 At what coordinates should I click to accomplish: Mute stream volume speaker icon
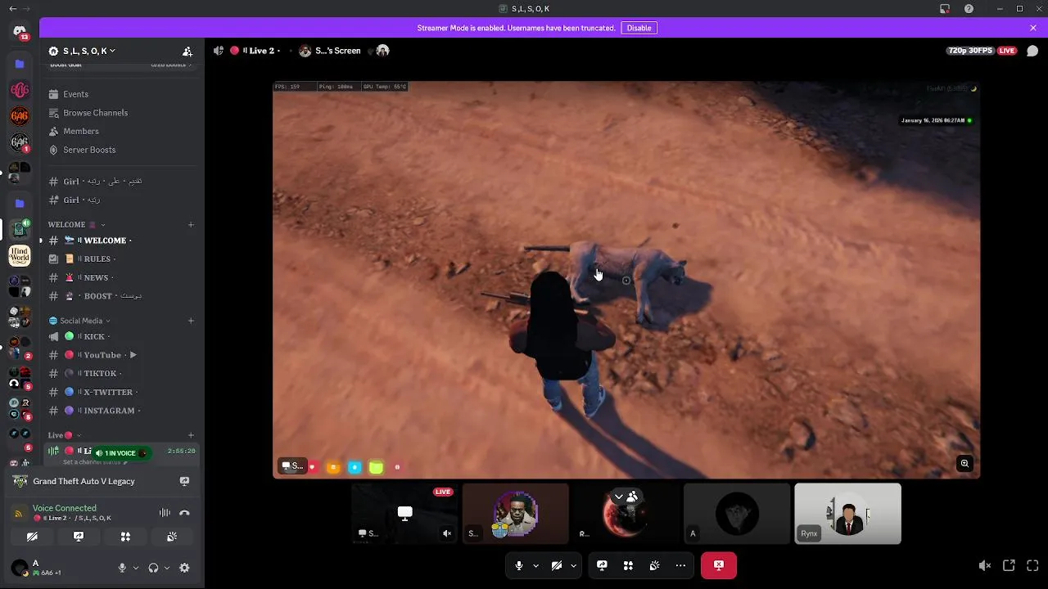click(x=985, y=565)
